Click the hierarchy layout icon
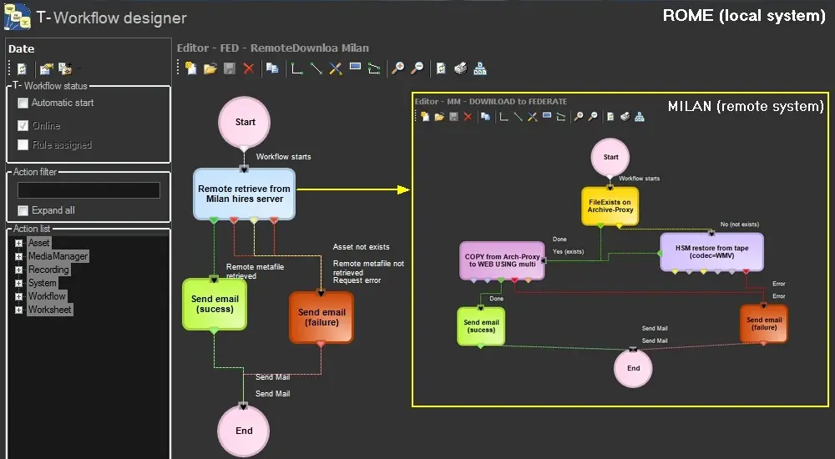 480,68
